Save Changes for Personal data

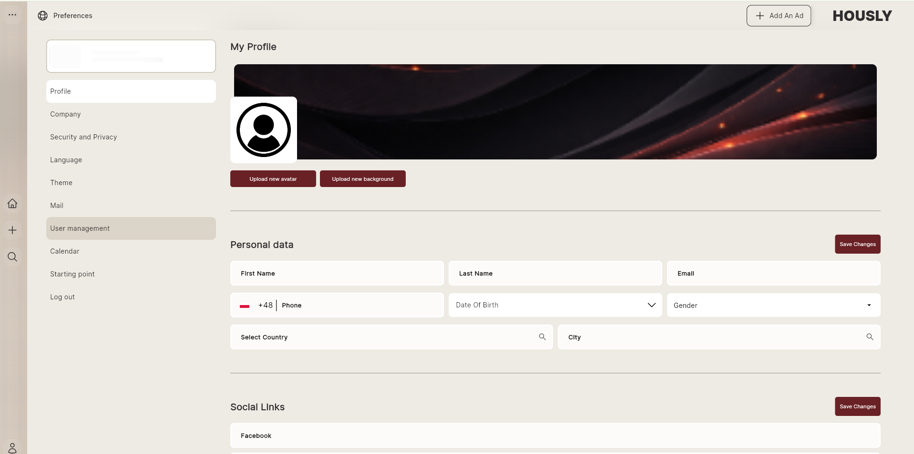[x=857, y=244]
